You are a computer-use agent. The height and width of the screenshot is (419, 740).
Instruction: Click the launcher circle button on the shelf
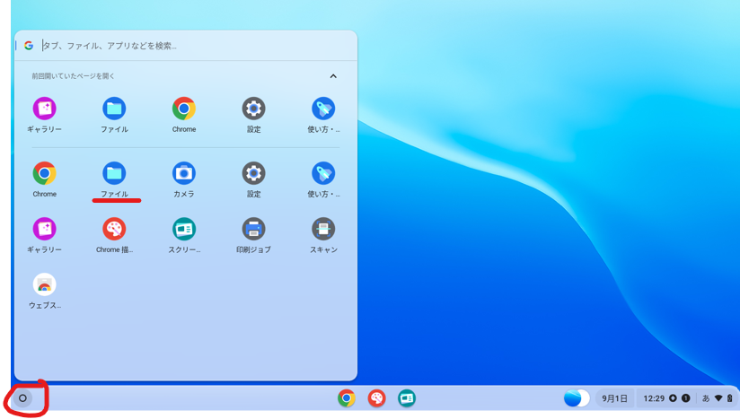pyautogui.click(x=22, y=398)
